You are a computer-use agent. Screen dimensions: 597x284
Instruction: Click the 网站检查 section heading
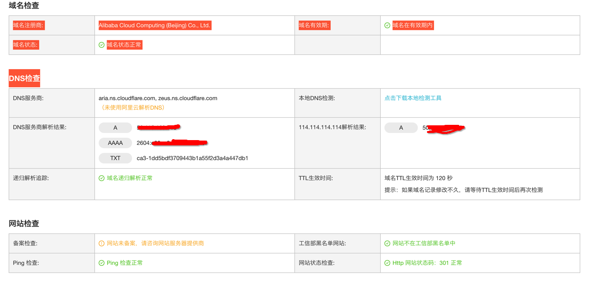[x=24, y=223]
